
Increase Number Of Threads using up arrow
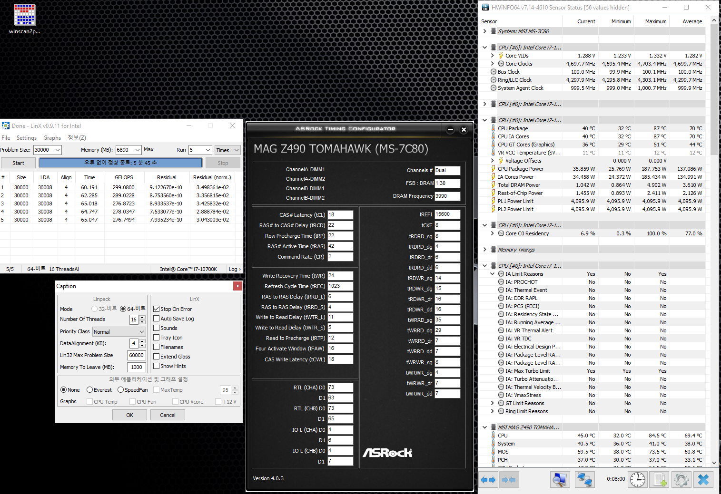coord(142,317)
